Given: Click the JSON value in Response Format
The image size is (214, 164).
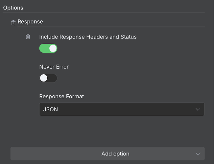Looking at the screenshot, I should pyautogui.click(x=51, y=109).
